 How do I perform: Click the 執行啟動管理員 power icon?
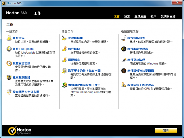click(x=124, y=49)
